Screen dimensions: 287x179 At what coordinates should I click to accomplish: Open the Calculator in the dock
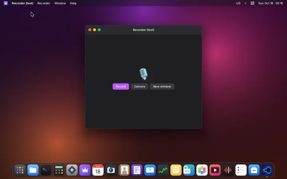[59, 170]
